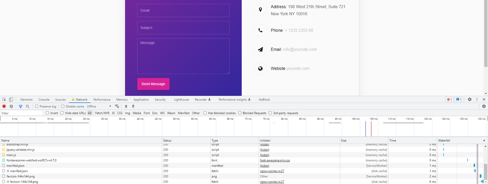The height and width of the screenshot is (184, 488).
Task: Sort by the Status column header
Action: tap(186, 141)
